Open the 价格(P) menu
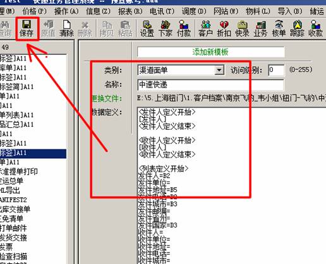 point(35,11)
